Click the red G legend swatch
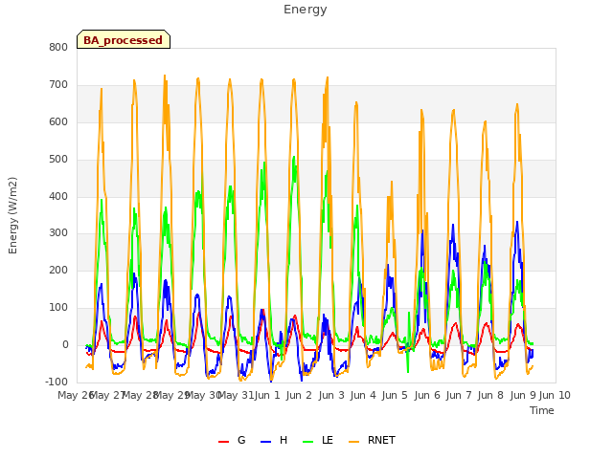This screenshot has height=459, width=613. [223, 442]
